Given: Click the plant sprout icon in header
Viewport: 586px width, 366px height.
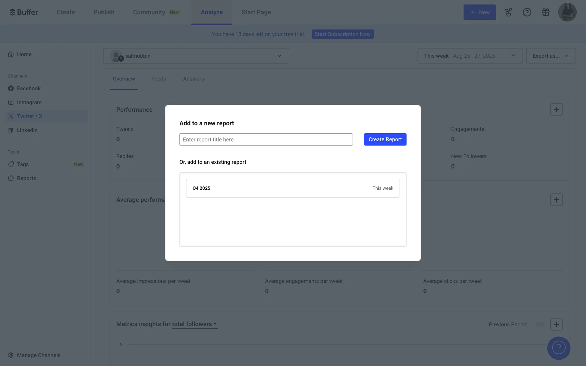Looking at the screenshot, I should pos(508,12).
